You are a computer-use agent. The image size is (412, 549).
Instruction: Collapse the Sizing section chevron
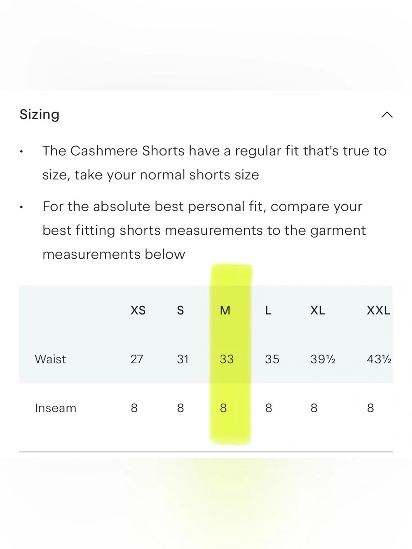pyautogui.click(x=387, y=115)
